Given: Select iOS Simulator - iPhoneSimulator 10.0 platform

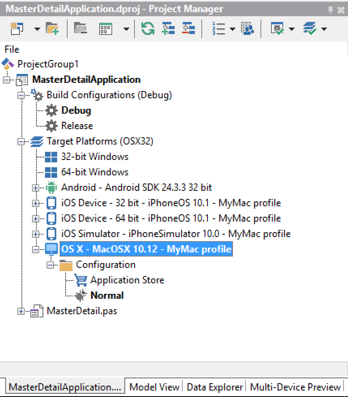Looking at the screenshot, I should point(176,234).
